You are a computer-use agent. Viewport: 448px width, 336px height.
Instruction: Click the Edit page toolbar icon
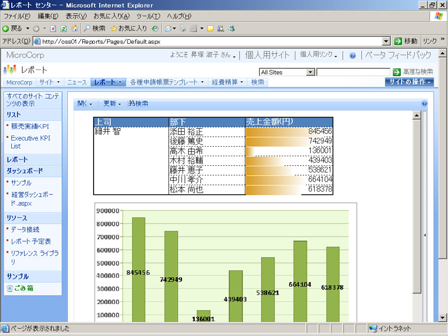click(193, 29)
